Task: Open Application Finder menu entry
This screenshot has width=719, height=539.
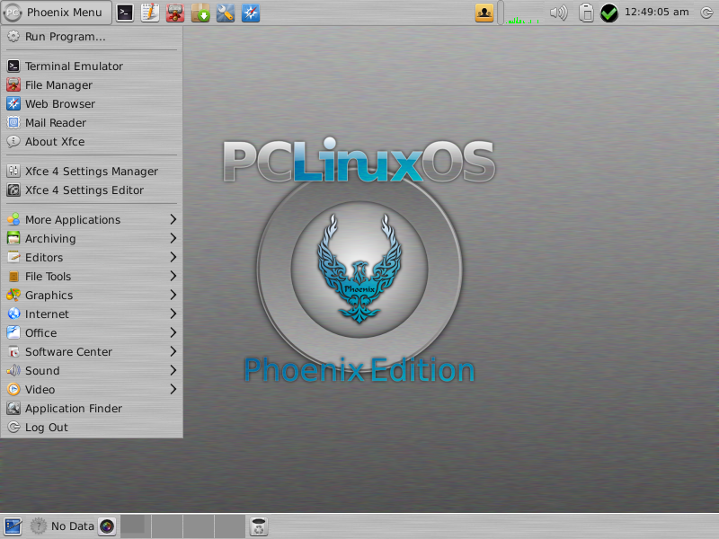Action: click(92, 409)
